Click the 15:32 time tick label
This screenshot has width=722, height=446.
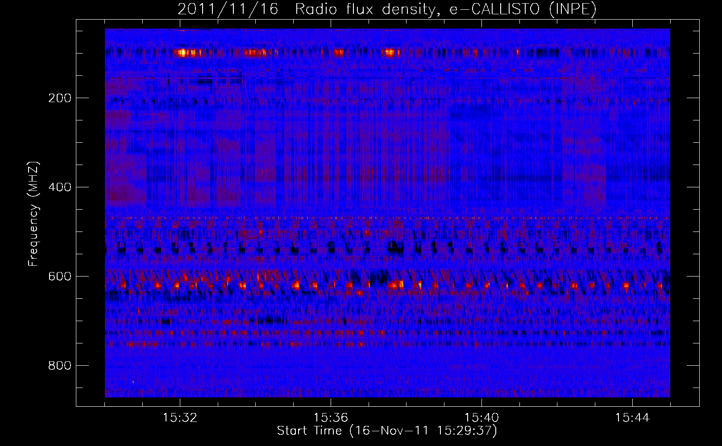pos(180,418)
